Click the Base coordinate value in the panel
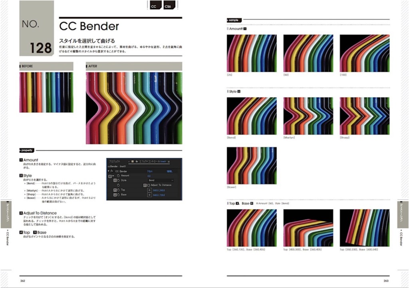This screenshot has height=288, width=409. [159, 195]
